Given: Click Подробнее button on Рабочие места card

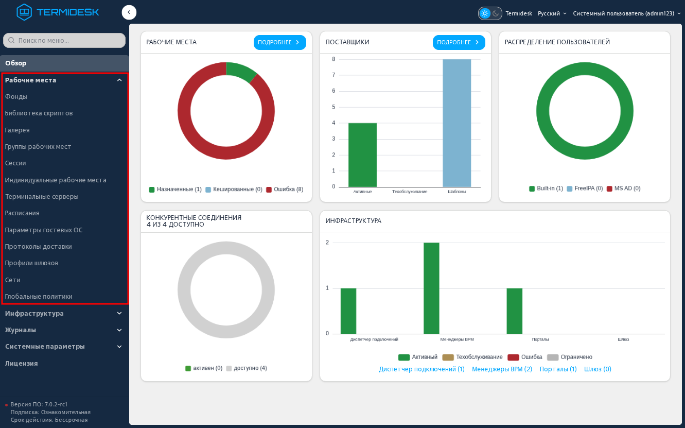Looking at the screenshot, I should pos(280,42).
